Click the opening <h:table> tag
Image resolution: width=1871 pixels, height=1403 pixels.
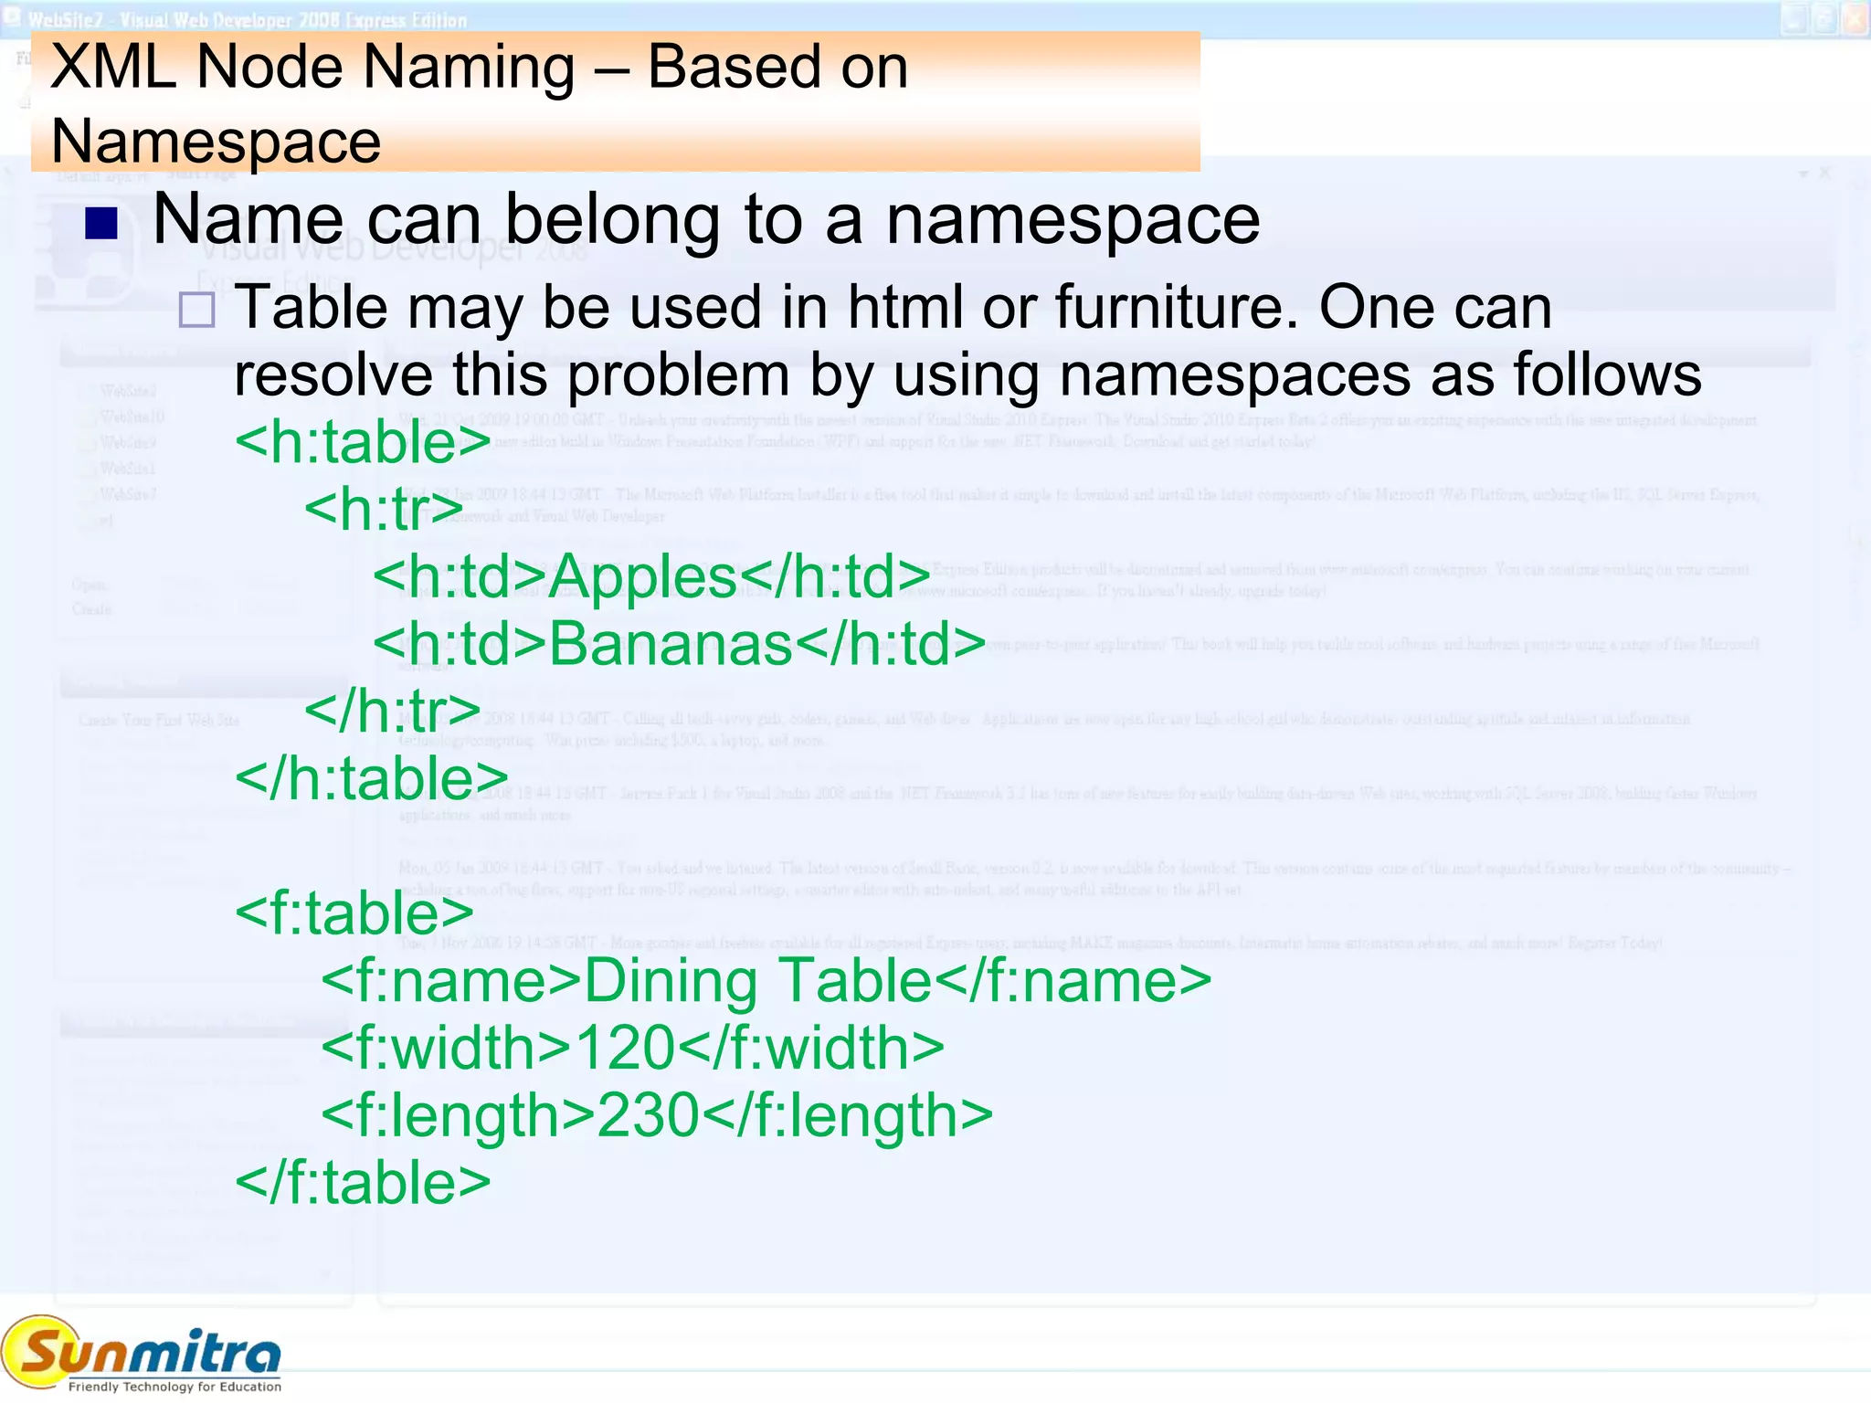(363, 442)
